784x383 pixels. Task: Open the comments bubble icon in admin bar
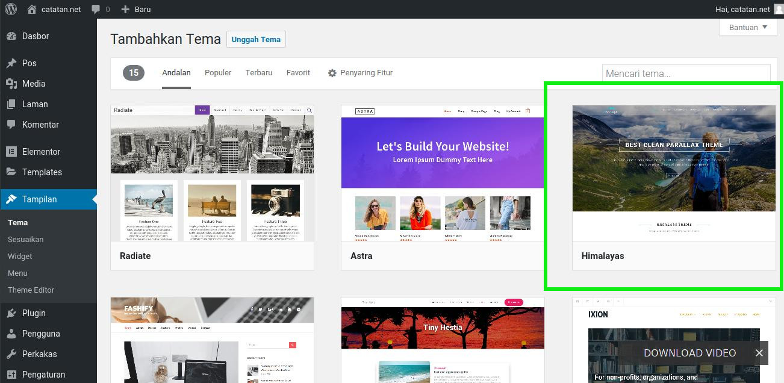click(x=96, y=10)
